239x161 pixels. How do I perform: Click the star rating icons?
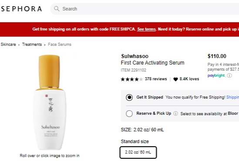click(x=132, y=79)
